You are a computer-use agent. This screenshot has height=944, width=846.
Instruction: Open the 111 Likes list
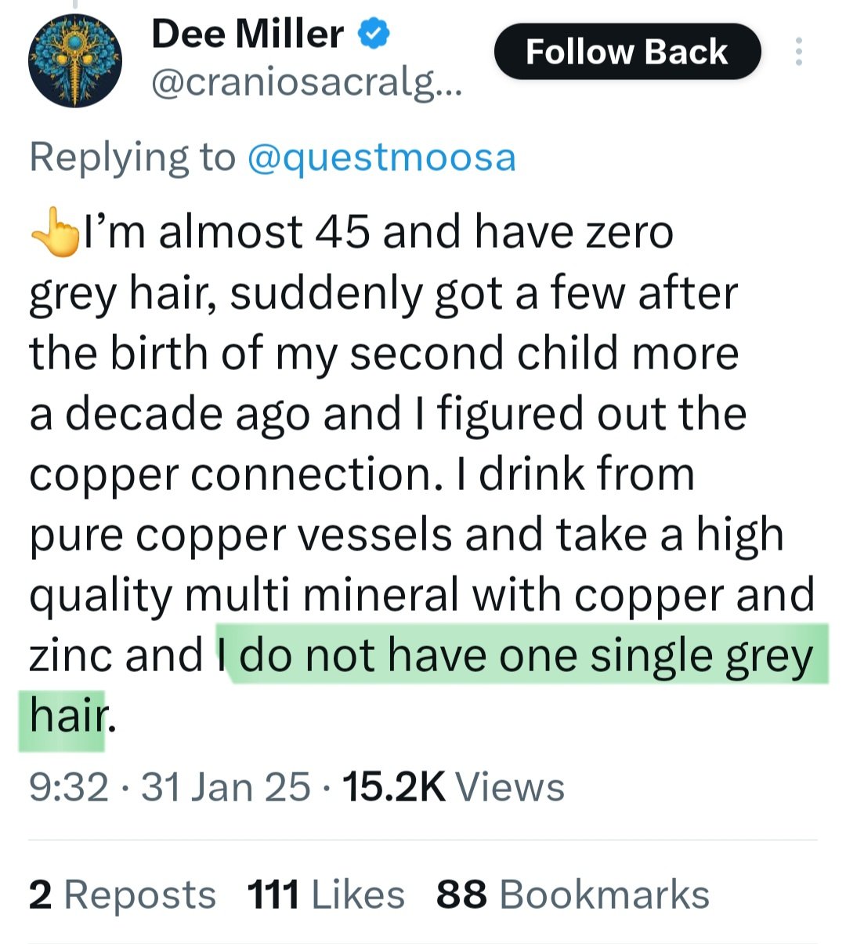tap(326, 895)
